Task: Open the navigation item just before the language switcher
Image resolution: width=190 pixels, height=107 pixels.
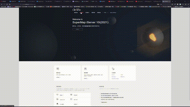Action: pos(99,12)
